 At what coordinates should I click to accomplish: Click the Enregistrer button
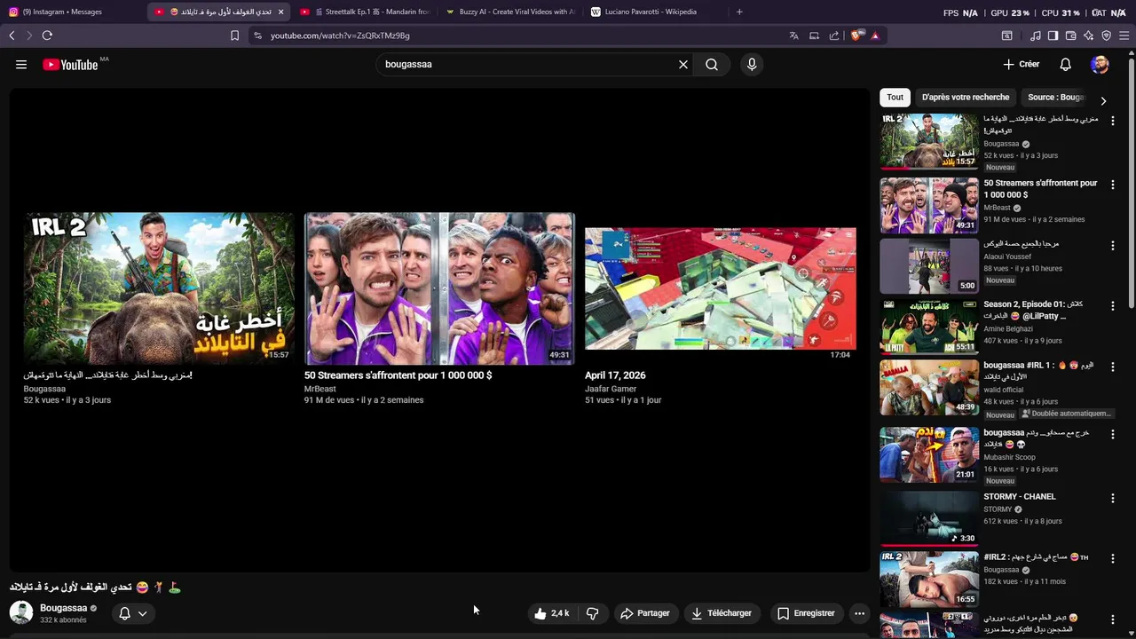click(806, 613)
